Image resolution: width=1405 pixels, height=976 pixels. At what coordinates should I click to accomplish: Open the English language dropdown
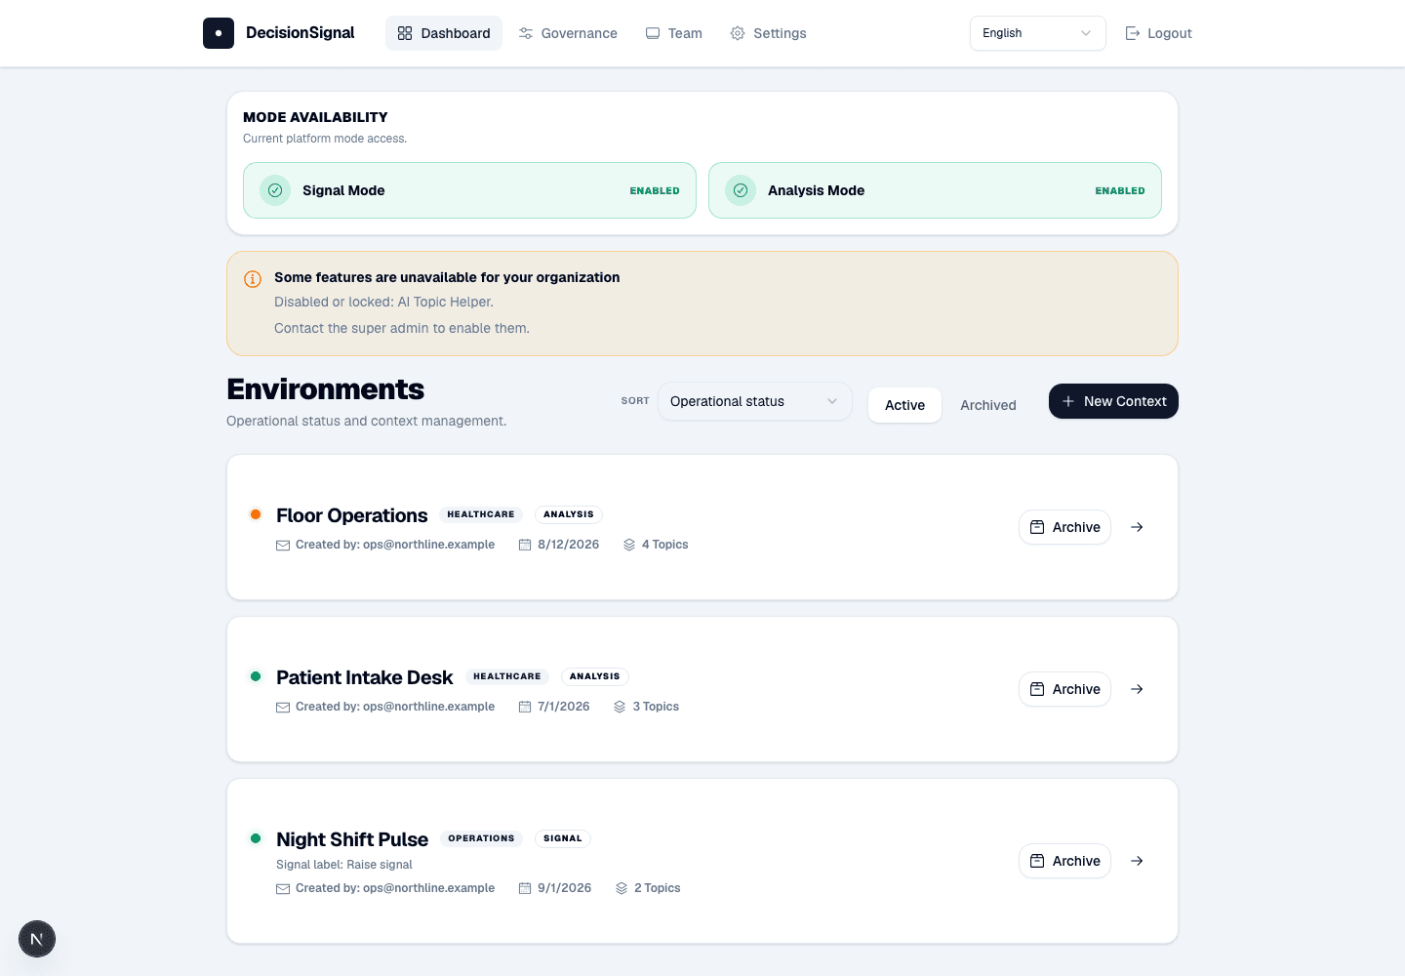pyautogui.click(x=1038, y=33)
